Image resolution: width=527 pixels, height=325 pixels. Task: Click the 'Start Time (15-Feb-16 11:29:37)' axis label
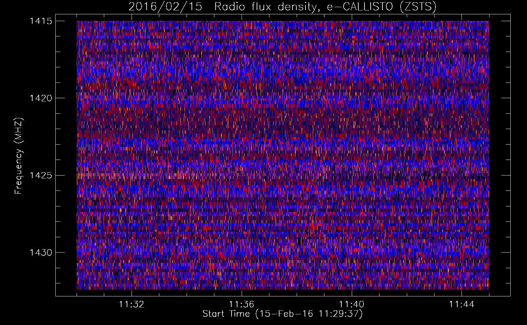(282, 314)
